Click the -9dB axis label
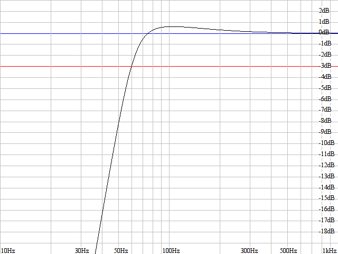Viewport: 338px width, 254px height. pyautogui.click(x=325, y=132)
